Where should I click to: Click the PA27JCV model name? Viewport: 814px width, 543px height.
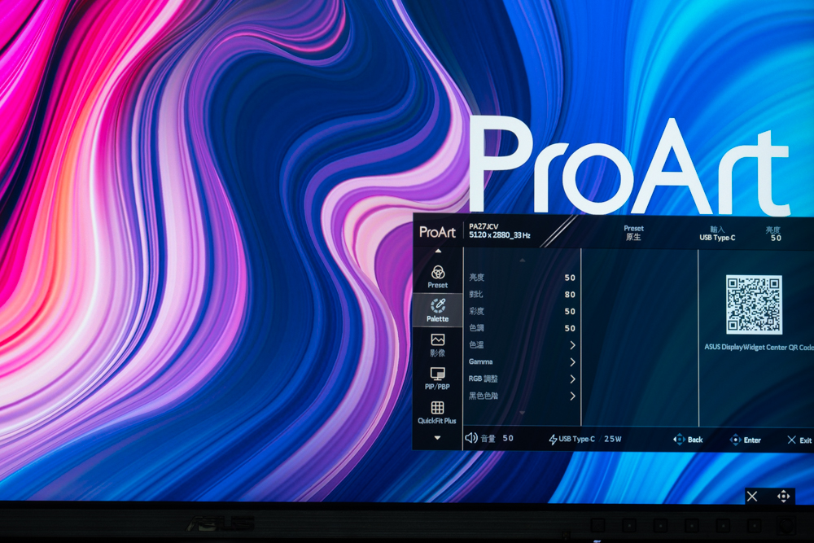pos(484,226)
